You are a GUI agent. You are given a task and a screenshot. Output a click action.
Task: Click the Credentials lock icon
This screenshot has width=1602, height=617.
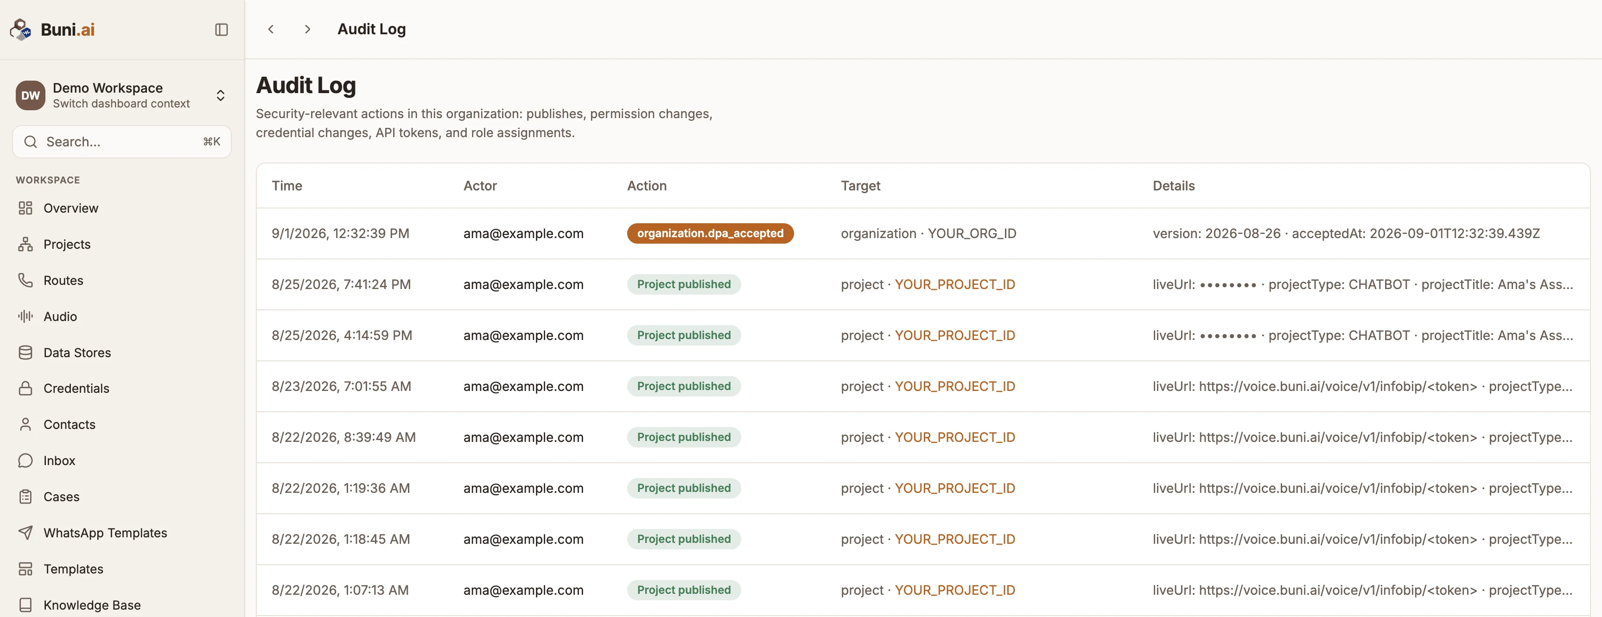coord(25,388)
